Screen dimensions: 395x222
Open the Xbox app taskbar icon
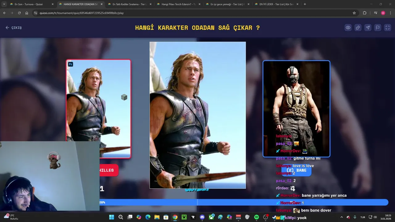tap(211, 217)
